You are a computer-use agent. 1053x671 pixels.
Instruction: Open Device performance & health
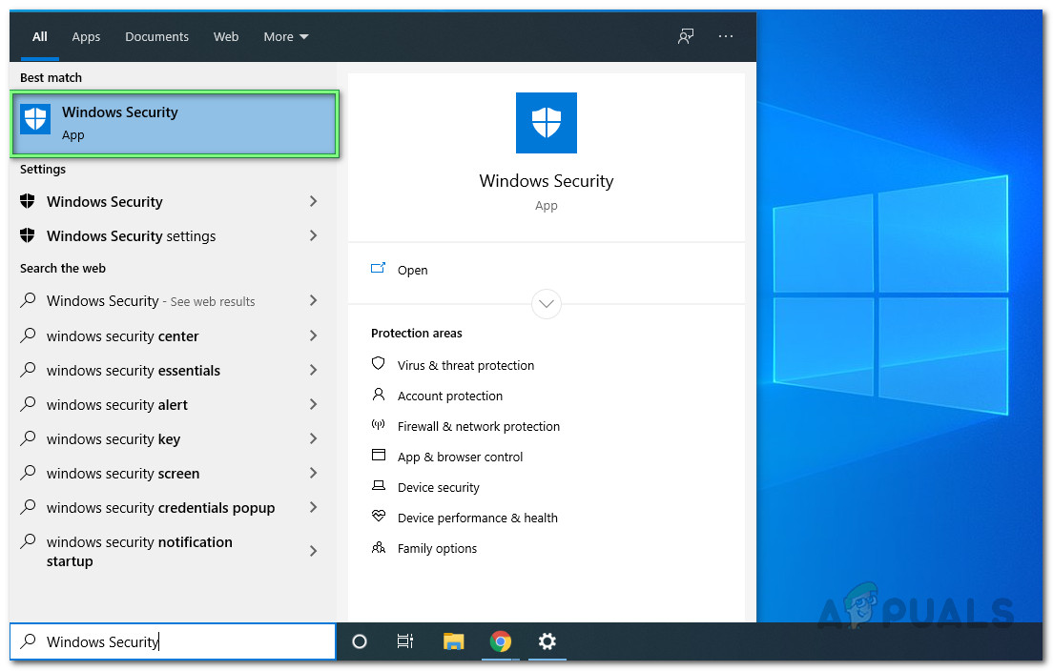click(478, 518)
